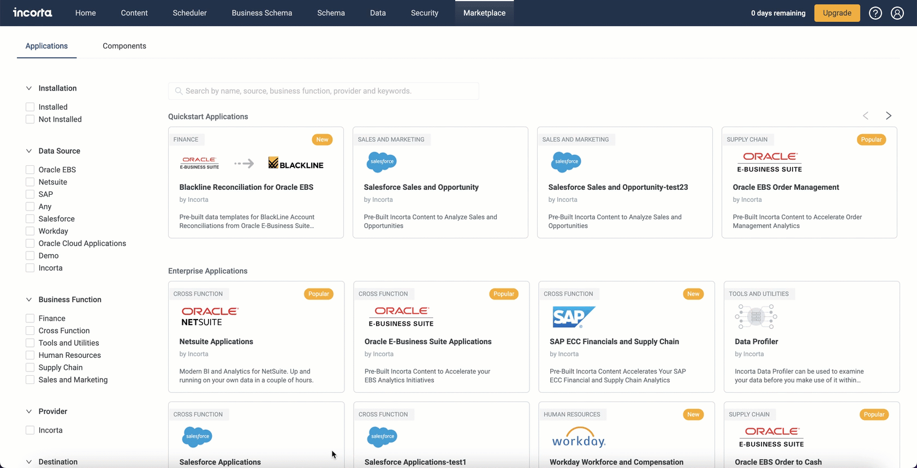The height and width of the screenshot is (468, 917).
Task: Click SAP logo on SAP ECC card
Action: pos(573,317)
